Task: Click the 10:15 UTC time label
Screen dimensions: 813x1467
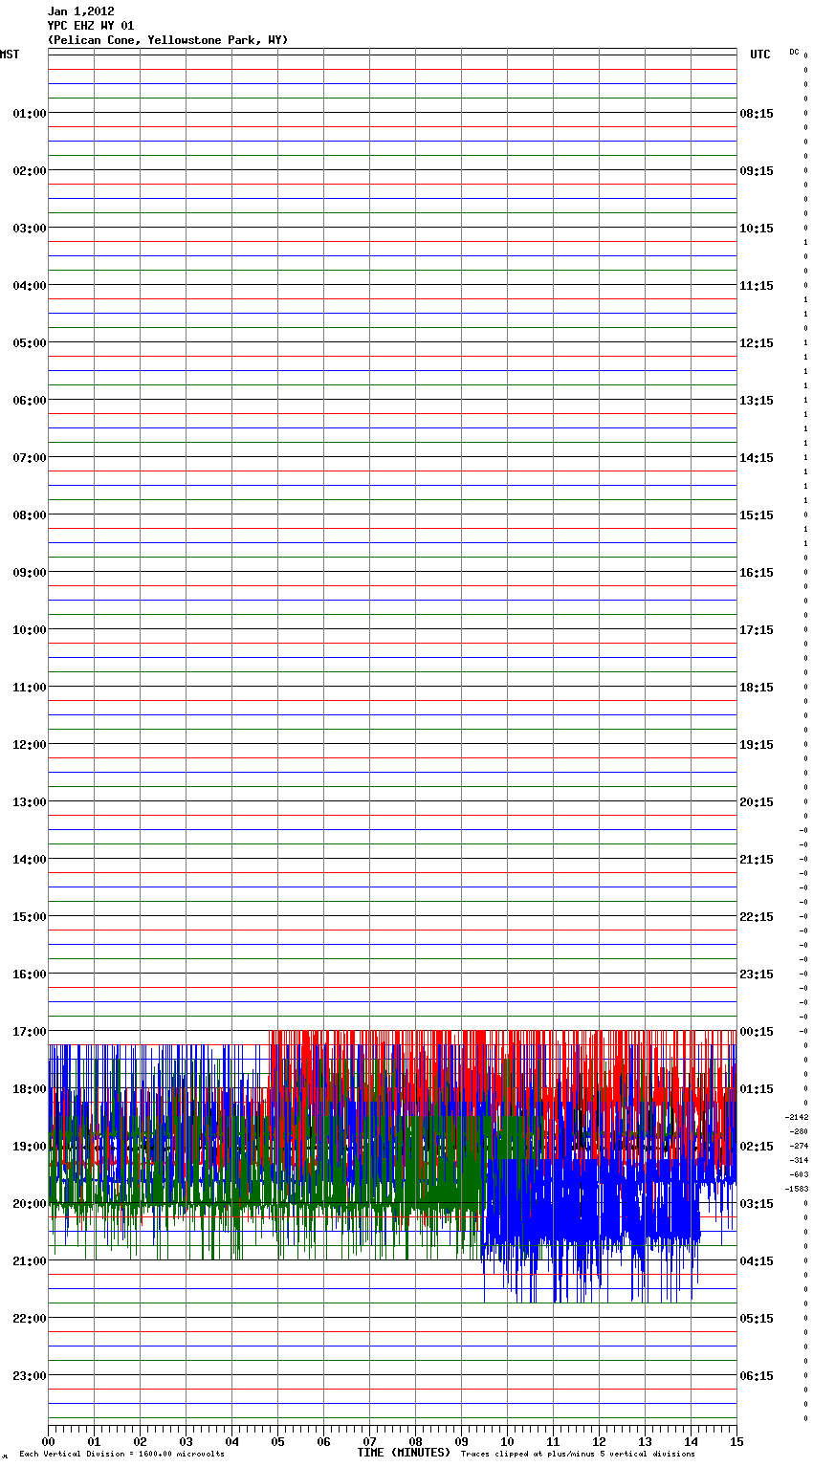Action: pyautogui.click(x=757, y=229)
